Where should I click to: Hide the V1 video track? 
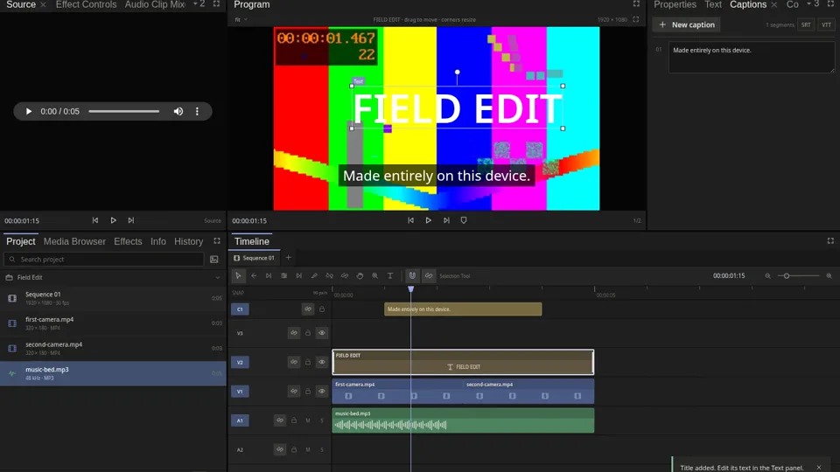322,392
